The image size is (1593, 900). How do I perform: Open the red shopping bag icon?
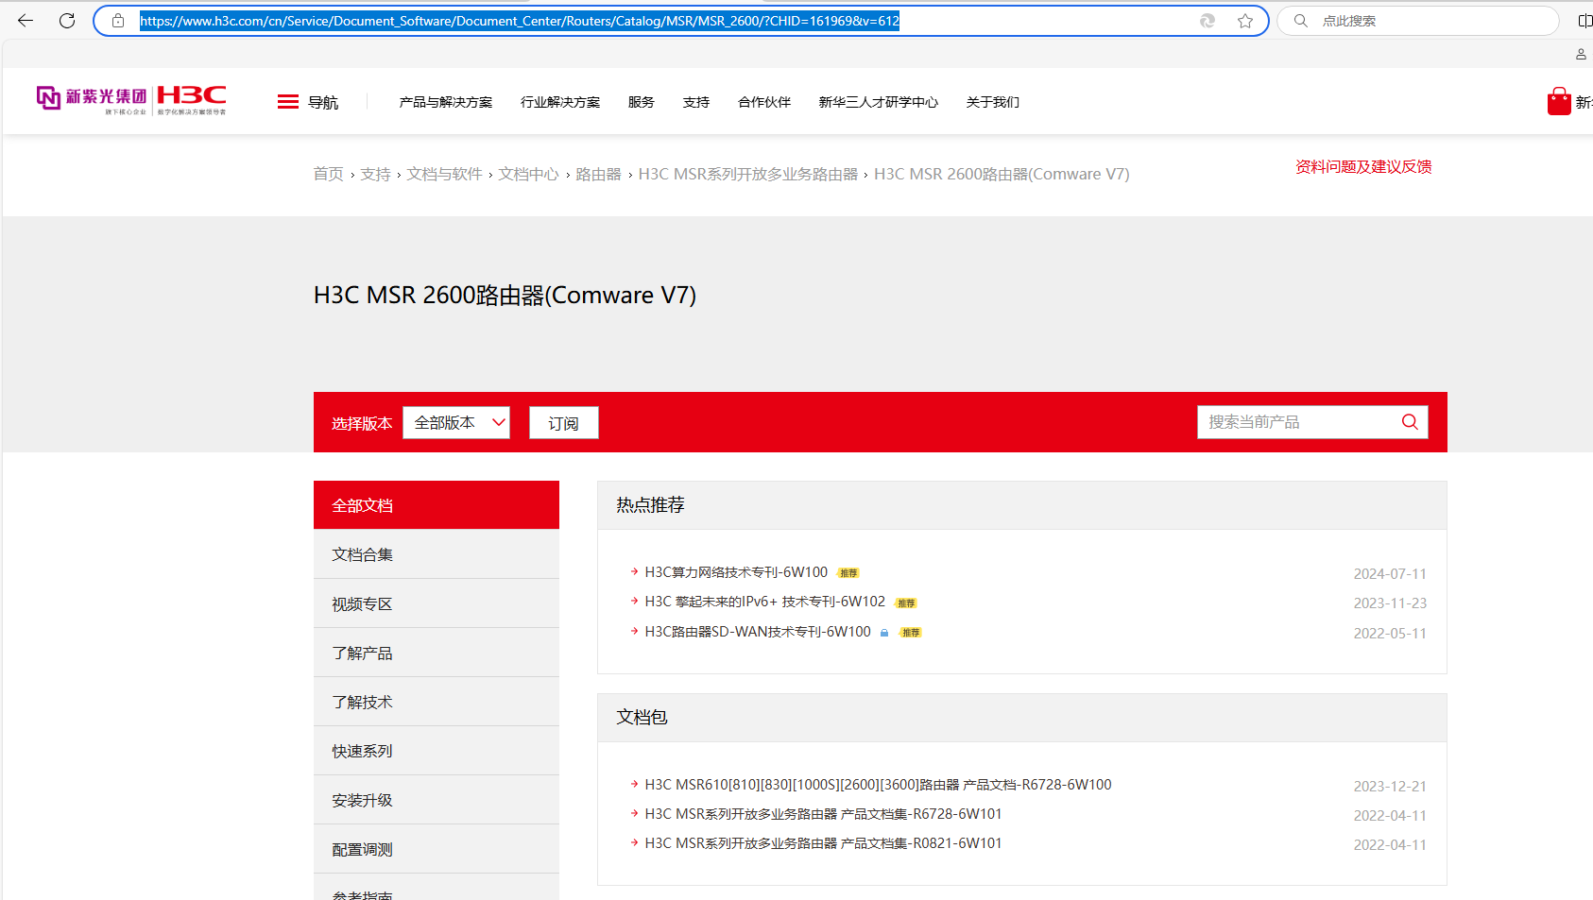(1559, 101)
